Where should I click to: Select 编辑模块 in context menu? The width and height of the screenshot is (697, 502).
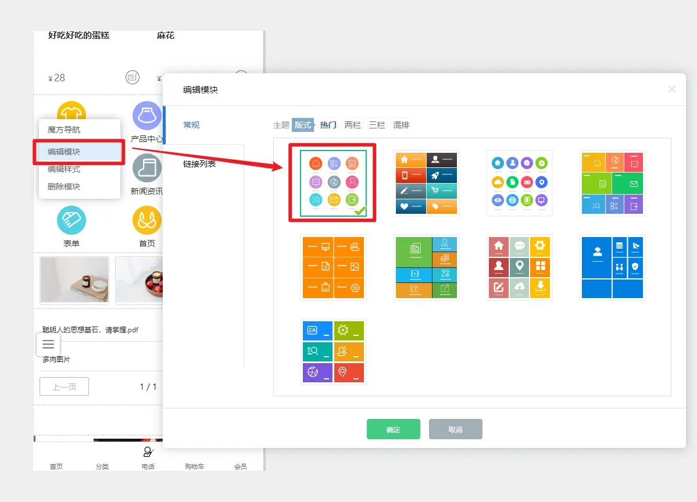click(x=64, y=152)
